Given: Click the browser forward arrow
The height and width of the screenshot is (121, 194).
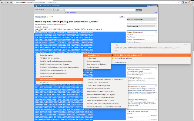Looking at the screenshot, I should pos(5,2).
